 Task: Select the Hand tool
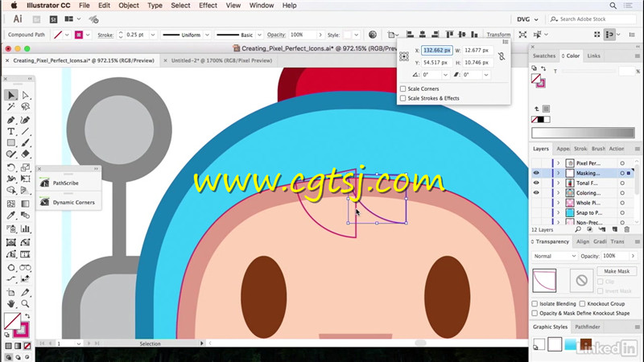(11, 304)
